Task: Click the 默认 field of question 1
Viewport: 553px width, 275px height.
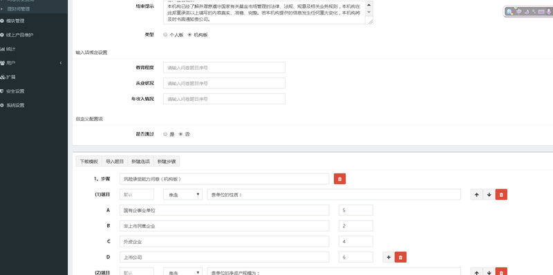Action: point(137,194)
